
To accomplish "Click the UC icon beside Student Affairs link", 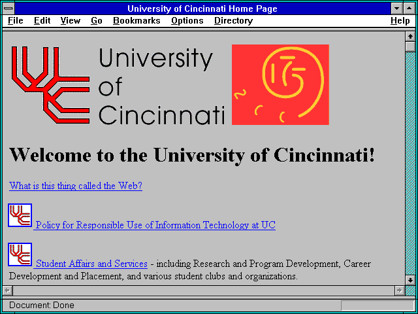I will (20, 254).
